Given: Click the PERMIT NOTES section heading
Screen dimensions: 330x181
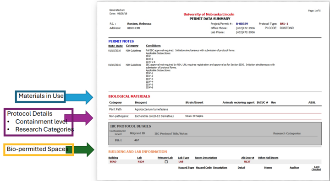Looking at the screenshot, I should pyautogui.click(x=121, y=42).
